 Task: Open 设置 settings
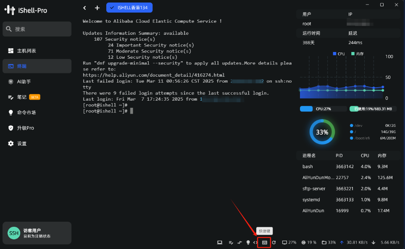[37, 144]
